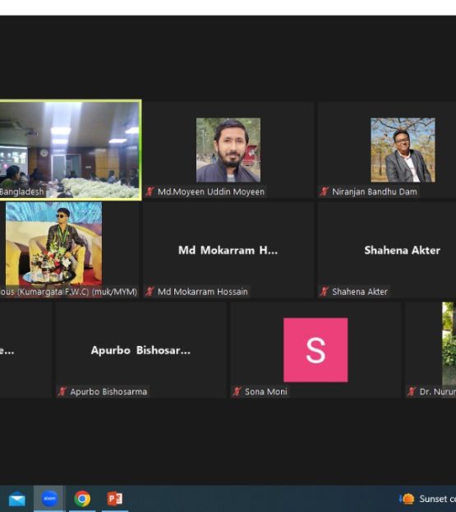Click muted mic icon for Shahena Akter
The image size is (456, 512).
click(x=324, y=291)
